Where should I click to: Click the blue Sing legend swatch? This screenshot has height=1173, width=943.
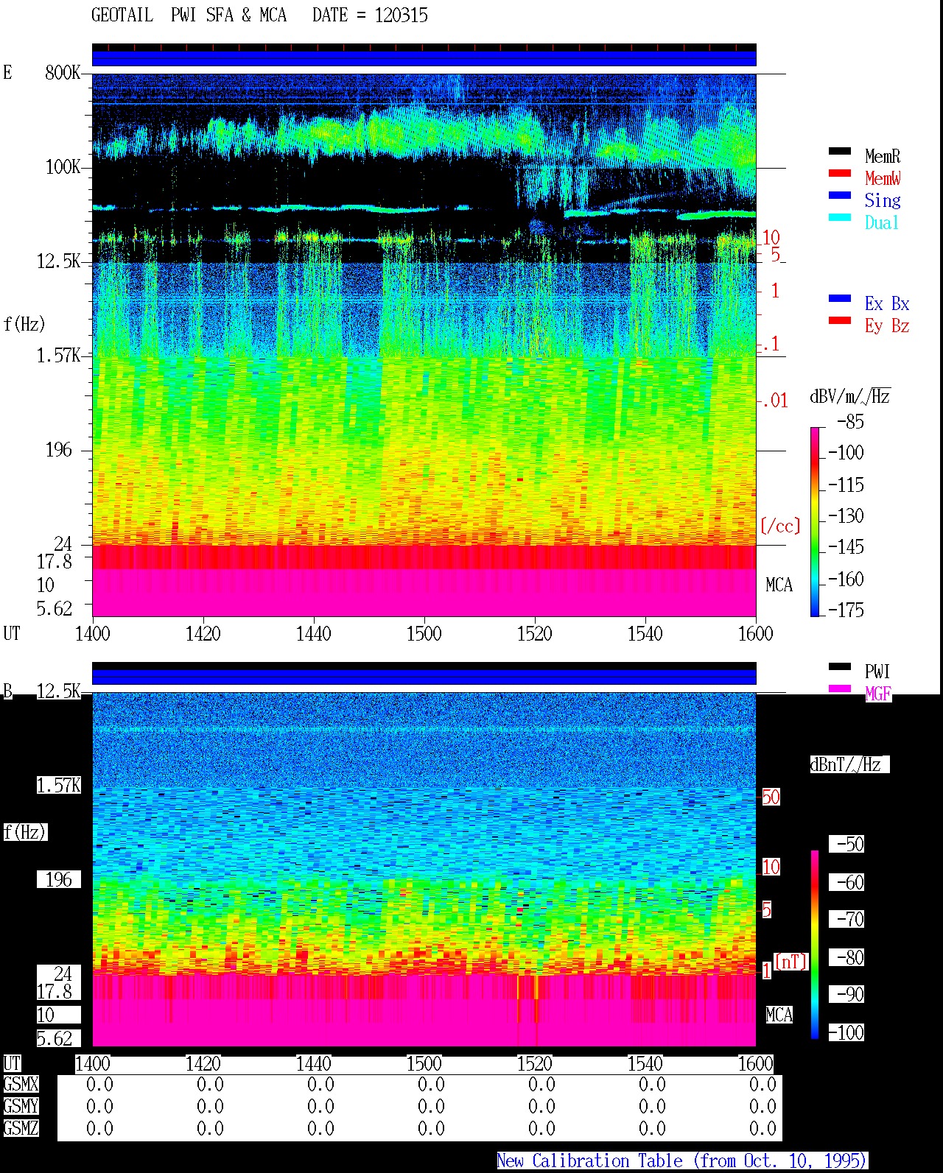click(x=840, y=195)
